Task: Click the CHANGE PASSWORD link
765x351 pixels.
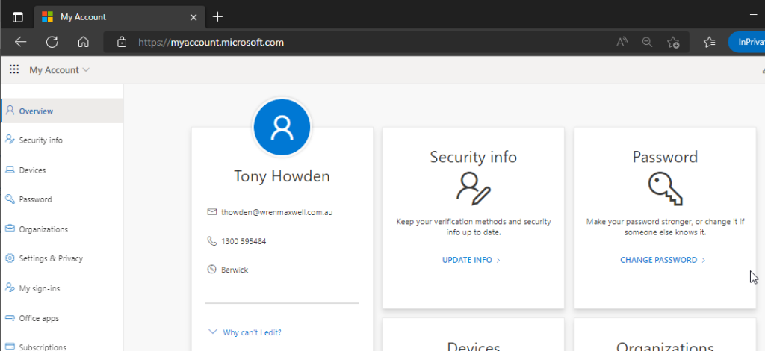Action: click(x=663, y=260)
